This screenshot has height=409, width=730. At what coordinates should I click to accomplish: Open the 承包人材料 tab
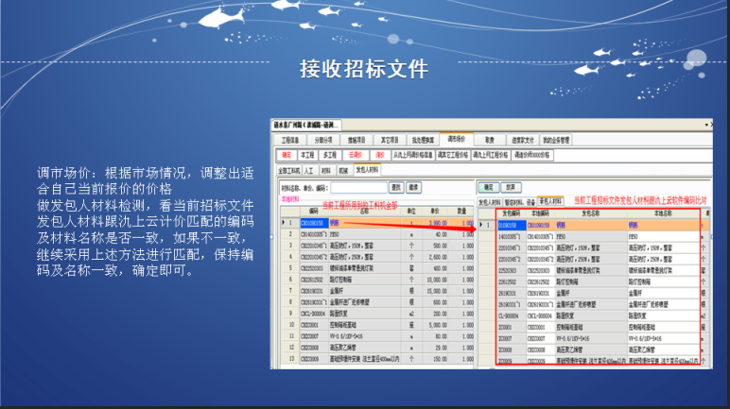click(550, 201)
